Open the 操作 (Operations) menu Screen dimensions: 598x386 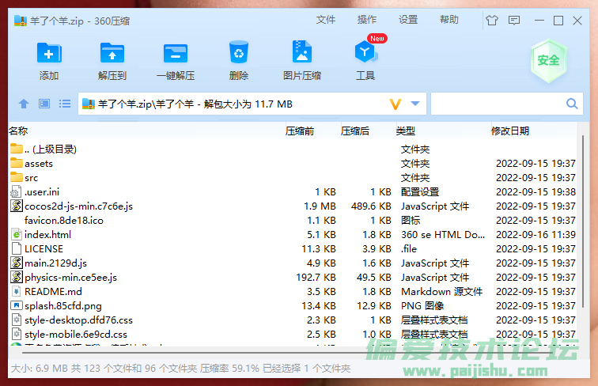pos(367,20)
